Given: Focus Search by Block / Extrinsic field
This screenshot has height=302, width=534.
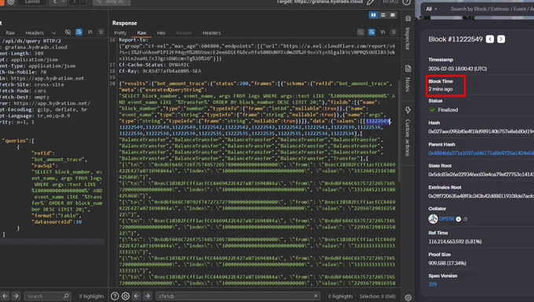Looking at the screenshot, I should (x=492, y=9).
